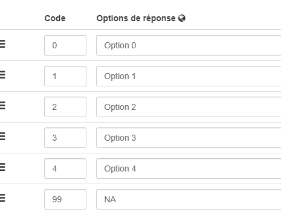Select the code field containing 1
The width and height of the screenshot is (281, 218).
point(65,76)
